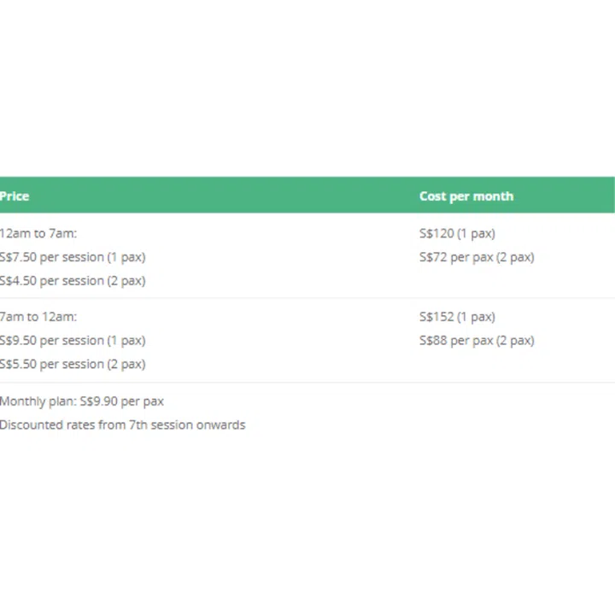Select the '7am to 12am:' time slot label
Viewport: 615px width, 615px height.
coord(38,317)
